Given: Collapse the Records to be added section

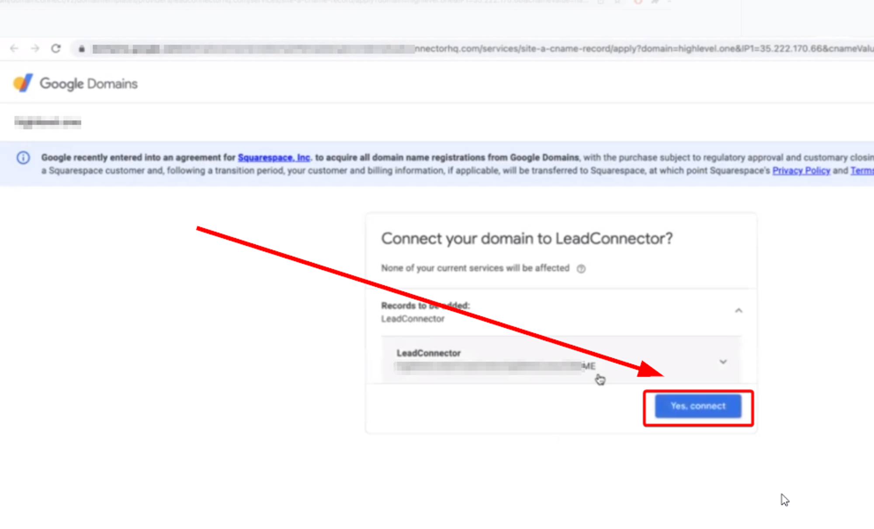Looking at the screenshot, I should click(x=739, y=311).
